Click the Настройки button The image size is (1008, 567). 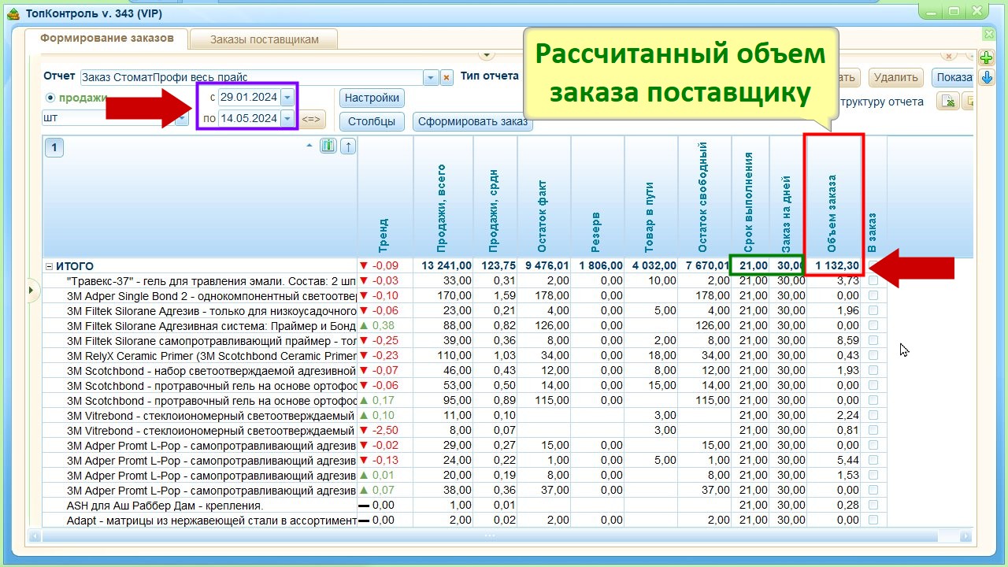[372, 98]
